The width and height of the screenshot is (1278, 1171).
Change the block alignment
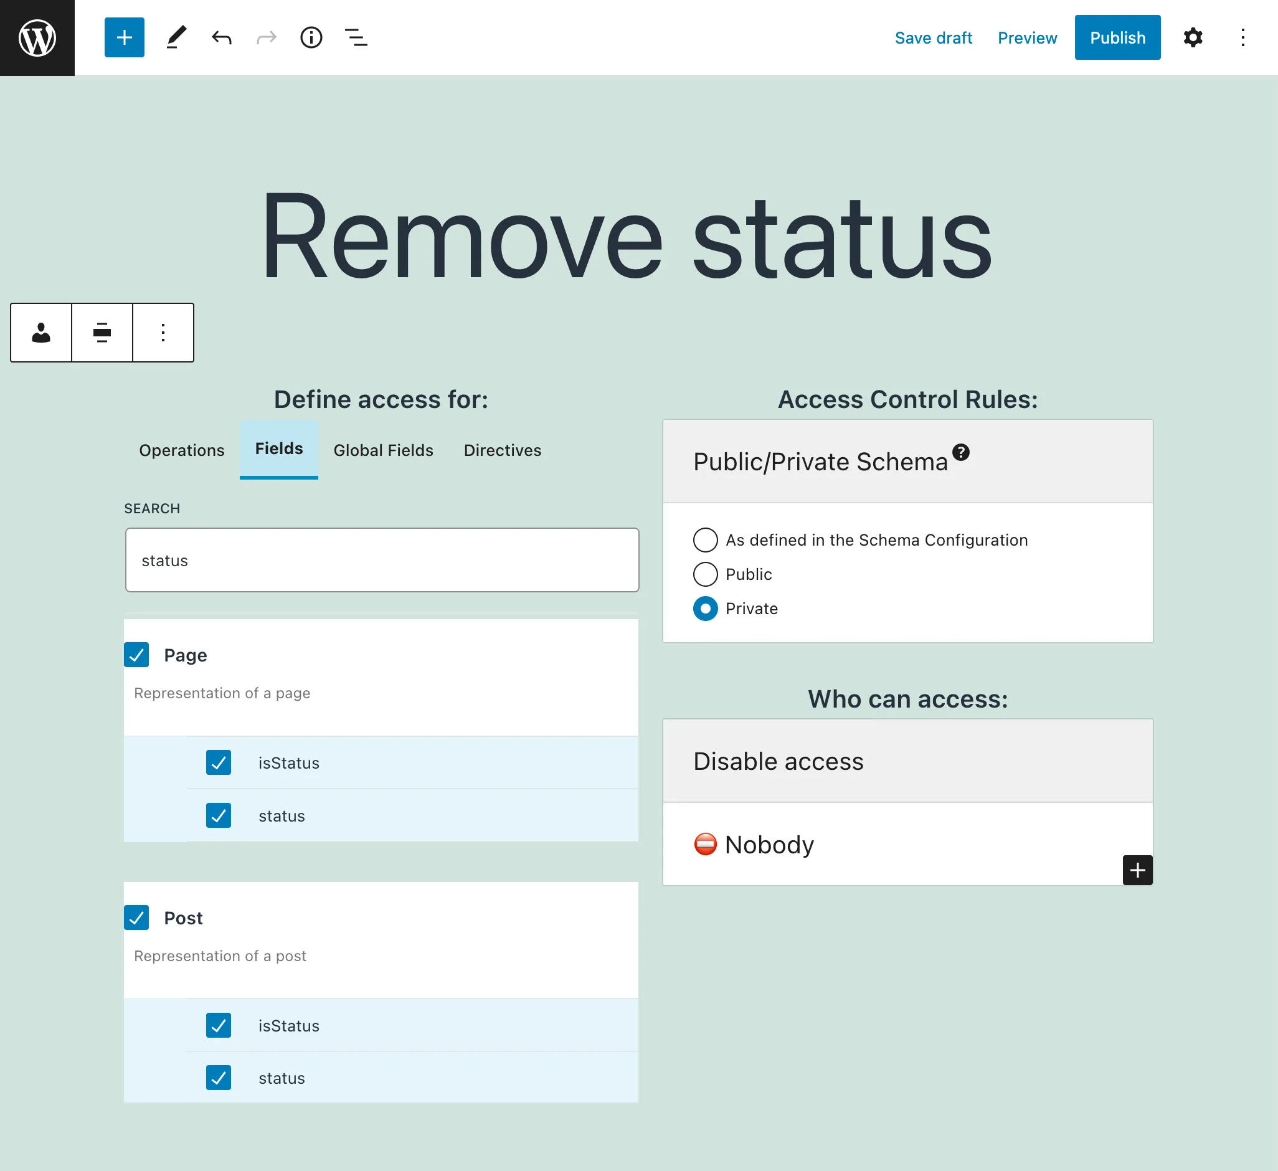tap(102, 332)
